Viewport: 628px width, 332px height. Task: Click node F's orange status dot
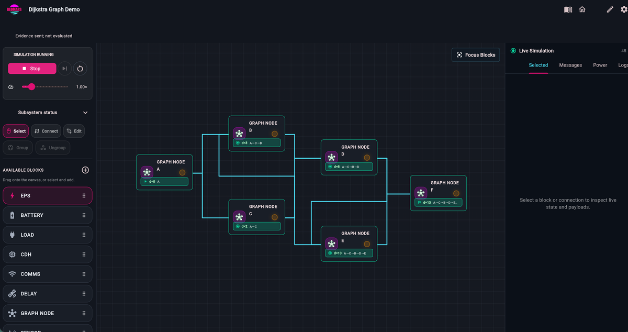456,193
